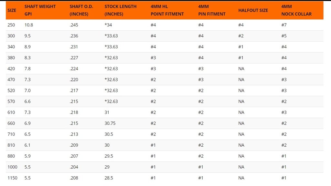Viewport: 331px width, 186px height.
Task: Click the 30.75 stock length value
Action: 110,123
